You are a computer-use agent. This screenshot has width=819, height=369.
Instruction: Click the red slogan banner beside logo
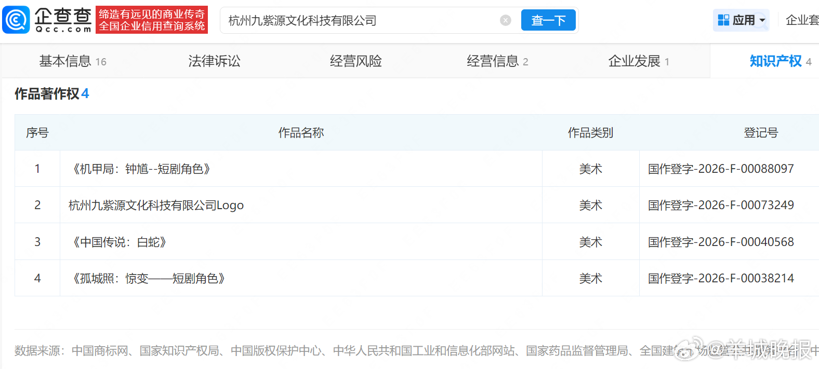tap(152, 20)
